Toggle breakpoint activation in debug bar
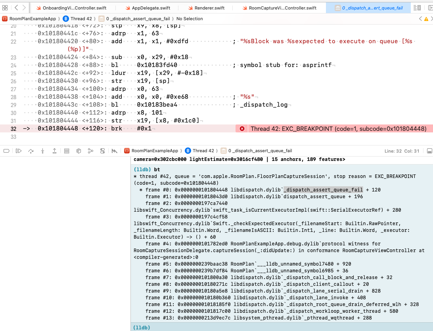The width and height of the screenshot is (433, 331). point(6,151)
